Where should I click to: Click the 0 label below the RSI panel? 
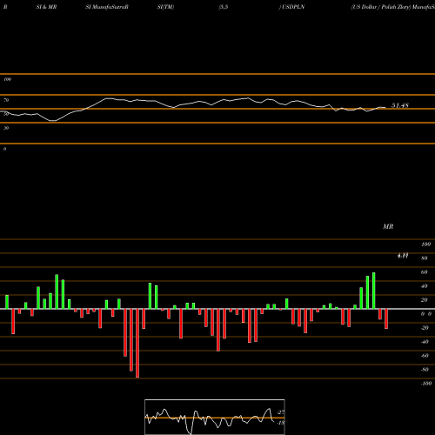pos(4,149)
